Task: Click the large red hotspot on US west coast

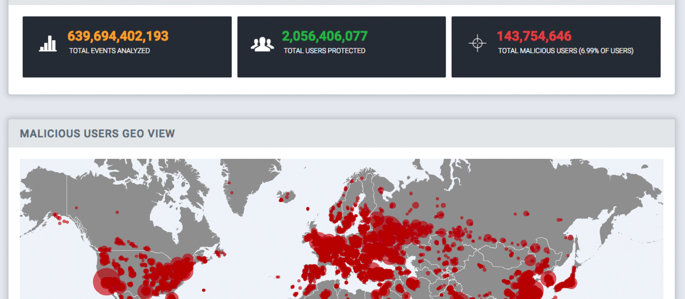Action: (x=106, y=282)
